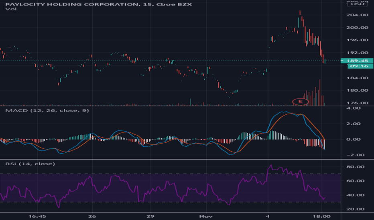The height and width of the screenshot is (220, 374).
Task: Click the 184.00 price axis label
Action: click(x=357, y=78)
